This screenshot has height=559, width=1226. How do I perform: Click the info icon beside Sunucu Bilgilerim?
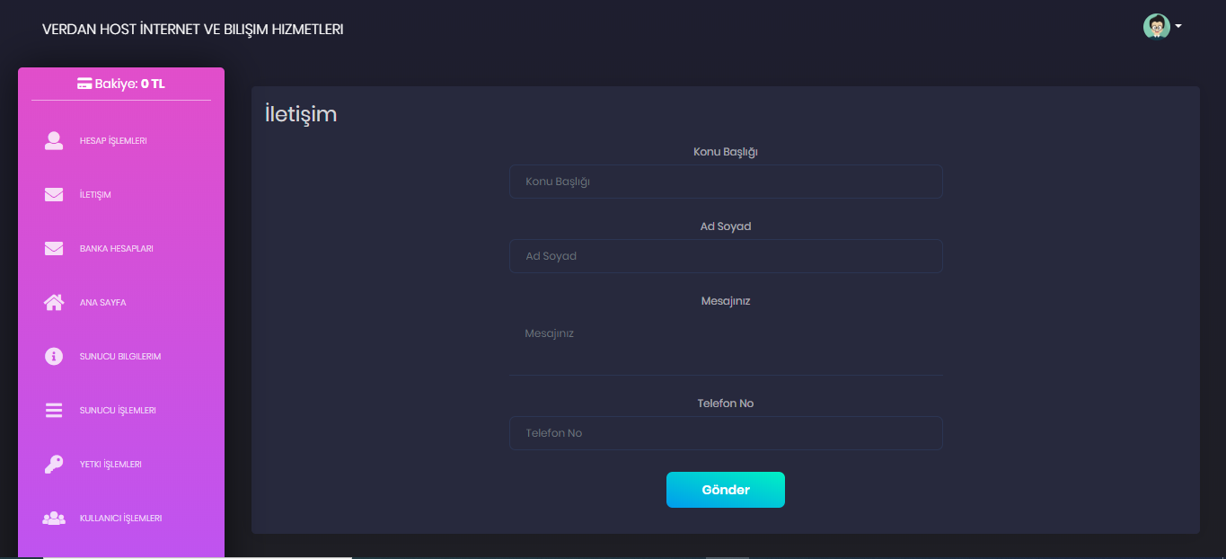54,357
